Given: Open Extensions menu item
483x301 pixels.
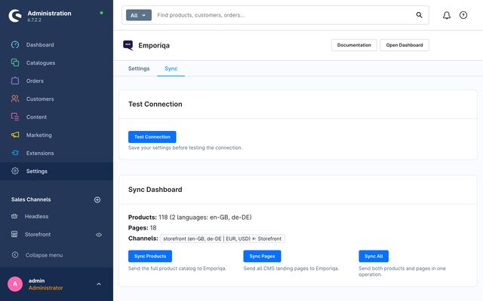Looking at the screenshot, I should pos(40,153).
